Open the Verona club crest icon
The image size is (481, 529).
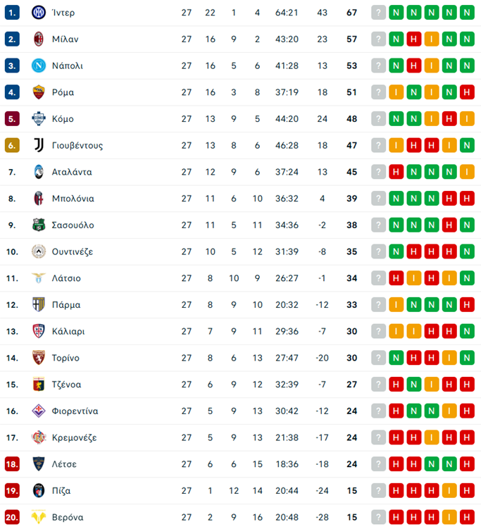pyautogui.click(x=38, y=517)
